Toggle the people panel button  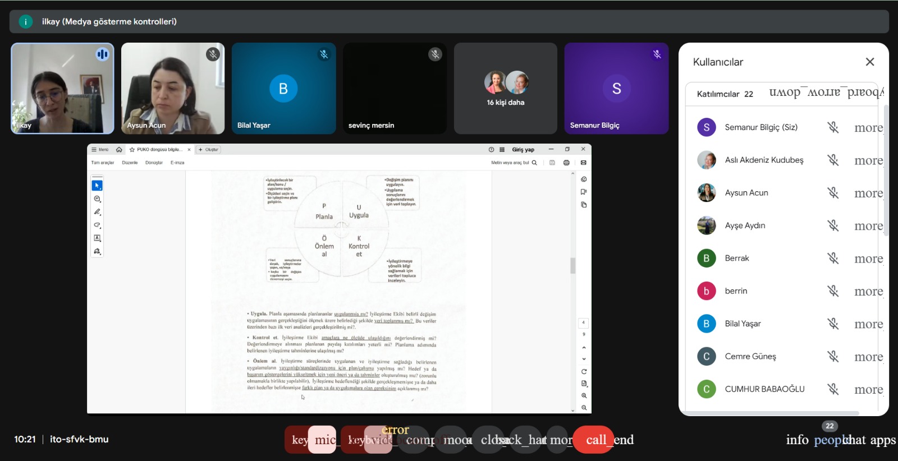click(x=828, y=440)
